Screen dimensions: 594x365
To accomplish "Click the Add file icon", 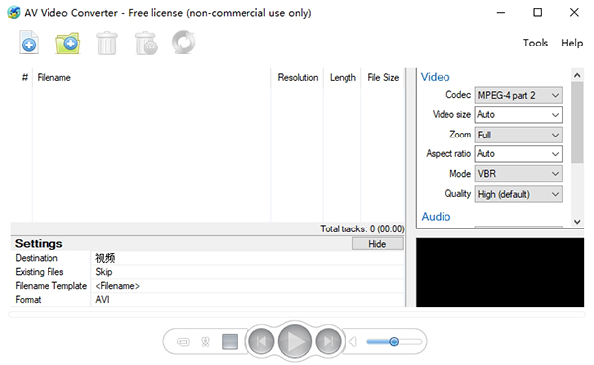I will click(x=29, y=43).
